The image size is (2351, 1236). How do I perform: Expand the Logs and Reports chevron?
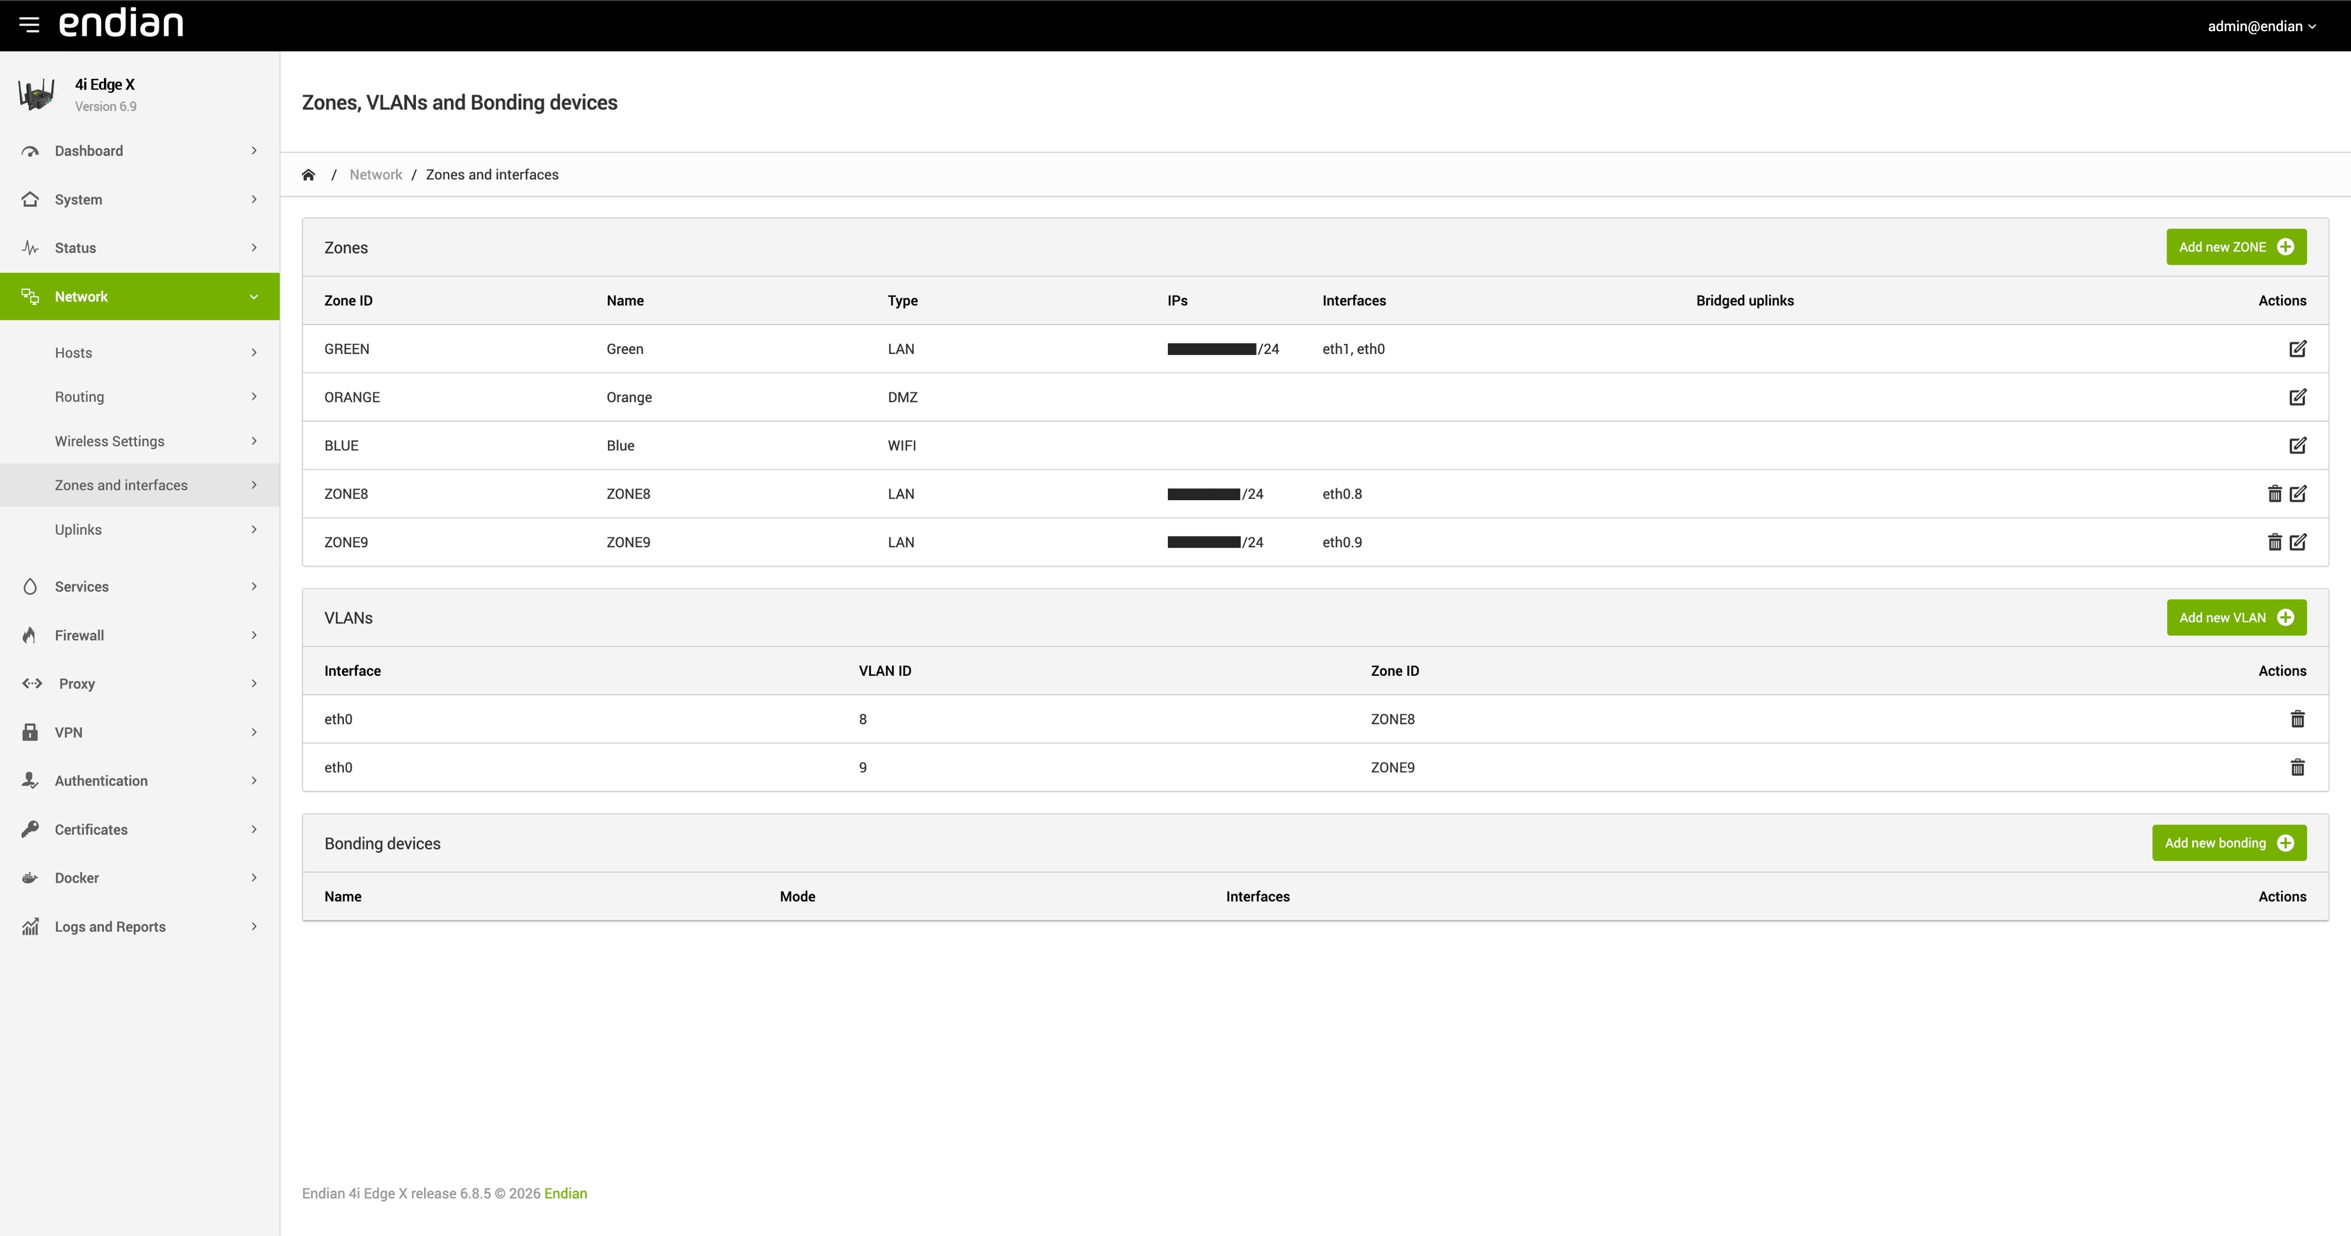[x=254, y=926]
